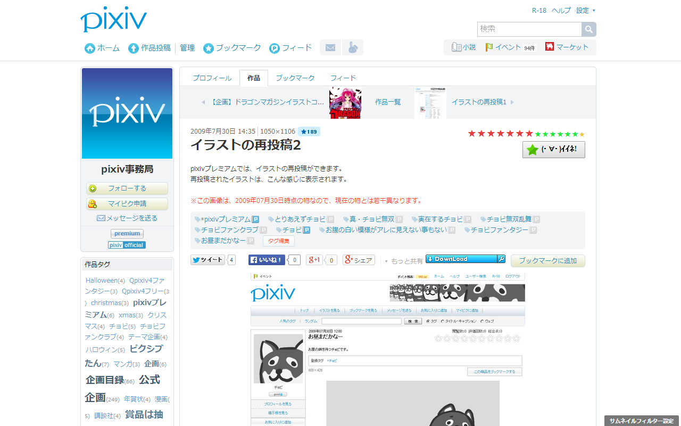
Task: Click the タグ編集 button
Action: [279, 241]
